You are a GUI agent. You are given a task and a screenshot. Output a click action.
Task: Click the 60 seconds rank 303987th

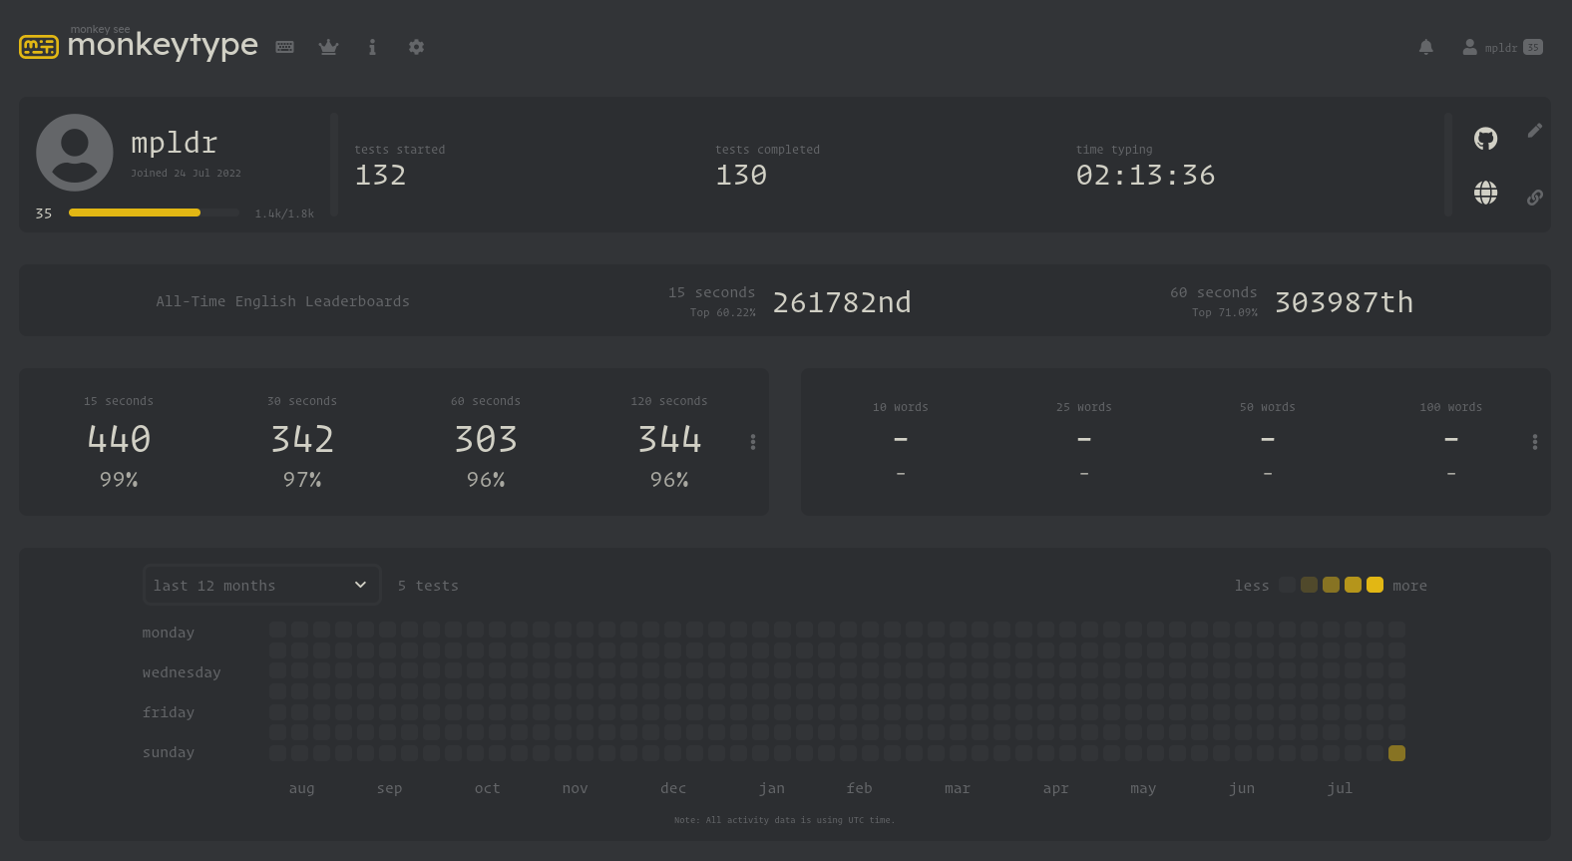1344,302
